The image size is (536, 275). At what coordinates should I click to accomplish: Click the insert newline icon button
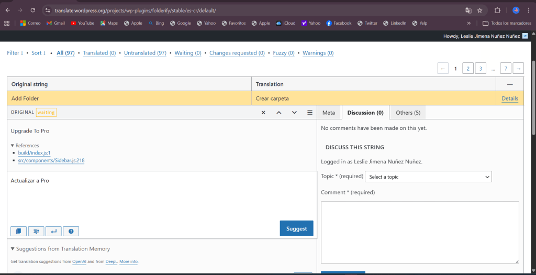pyautogui.click(x=53, y=231)
